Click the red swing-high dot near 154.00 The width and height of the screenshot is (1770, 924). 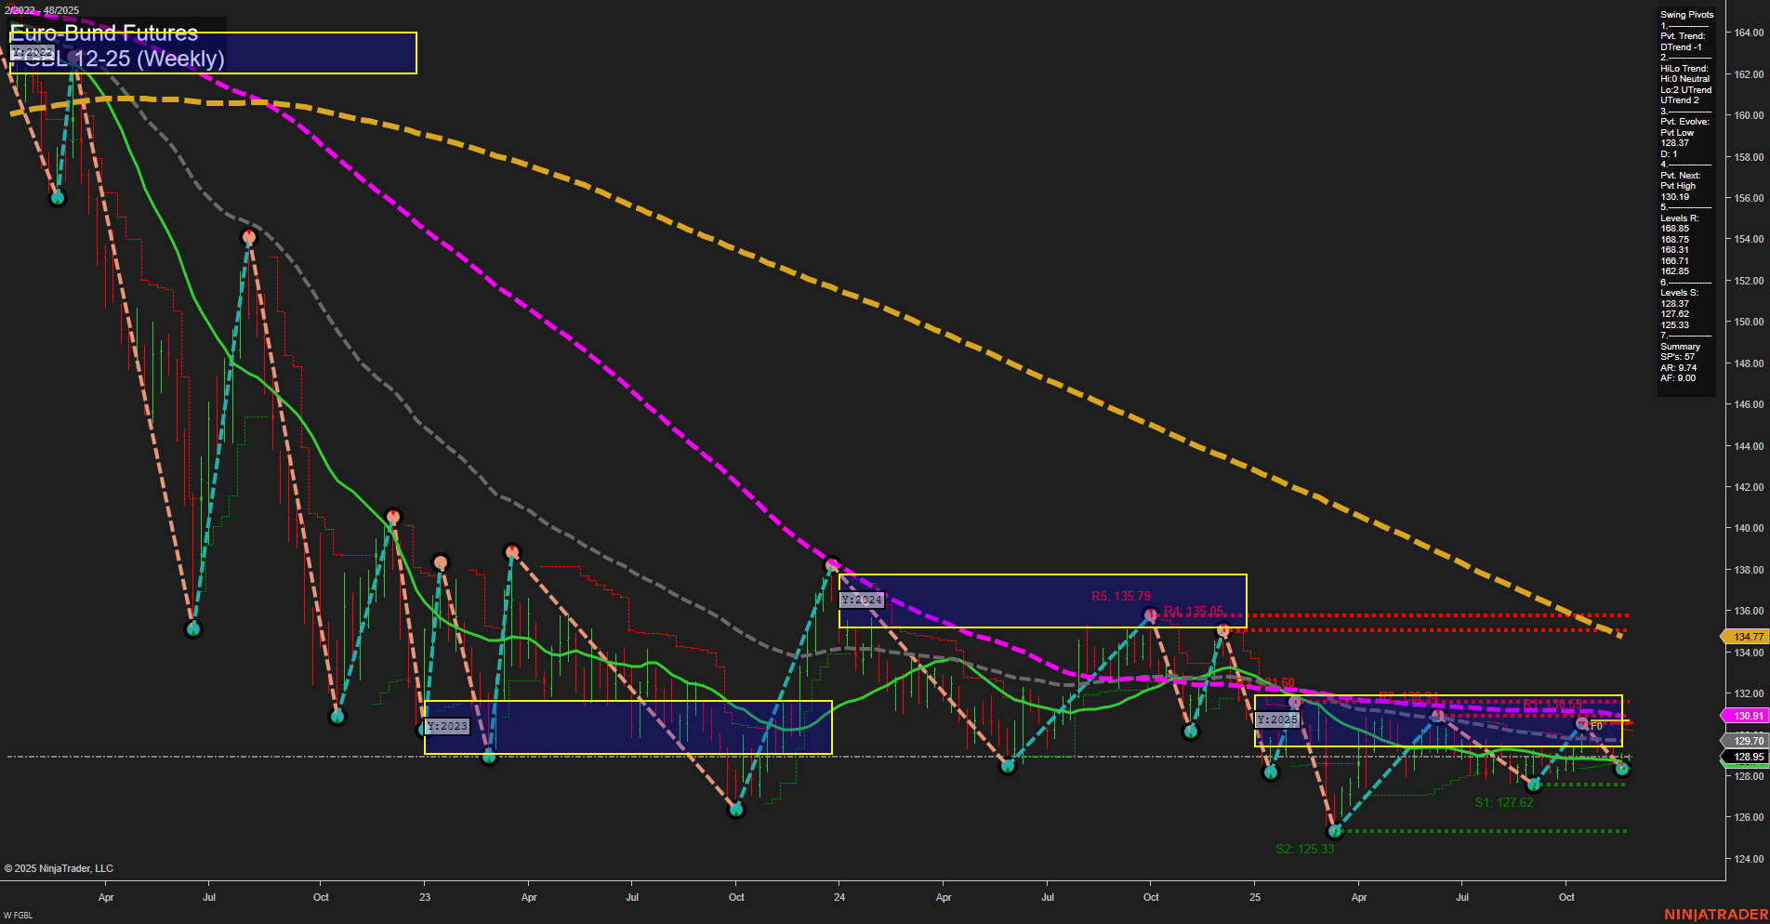(249, 236)
